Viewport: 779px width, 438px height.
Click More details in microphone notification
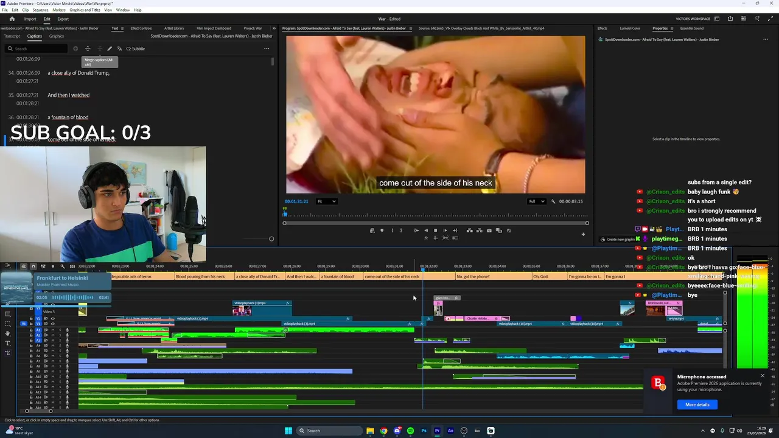(x=697, y=405)
